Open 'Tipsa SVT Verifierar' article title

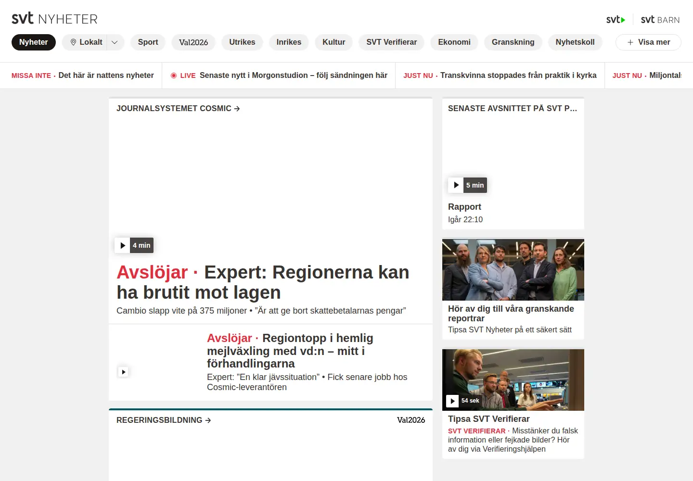[489, 419]
